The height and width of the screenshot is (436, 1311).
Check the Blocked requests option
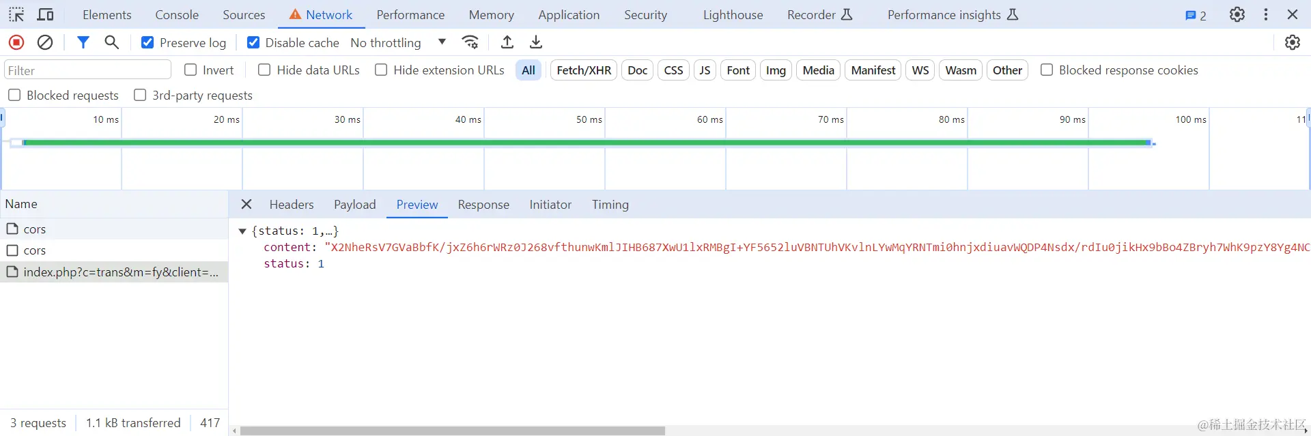[14, 95]
